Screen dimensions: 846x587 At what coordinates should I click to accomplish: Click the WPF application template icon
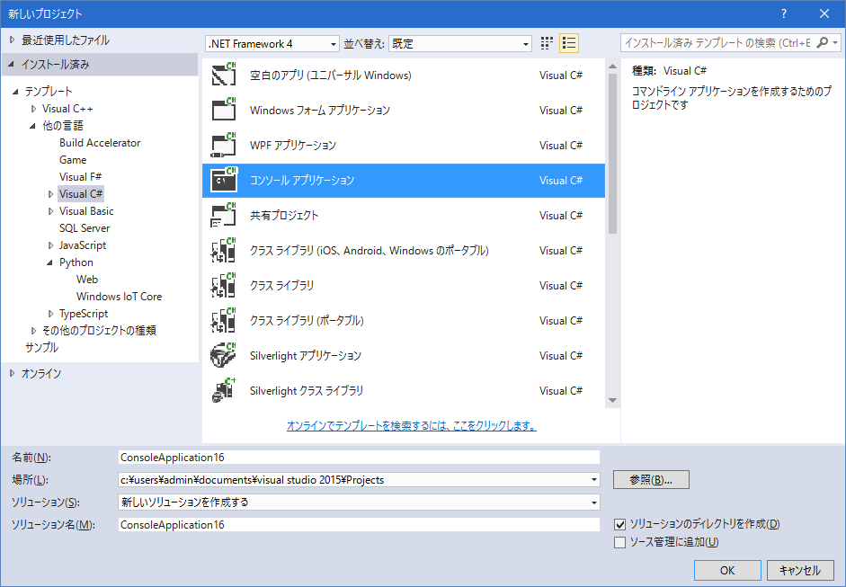(x=223, y=146)
